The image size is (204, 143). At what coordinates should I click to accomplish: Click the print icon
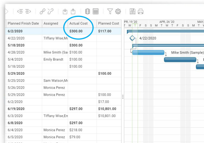point(141,11)
